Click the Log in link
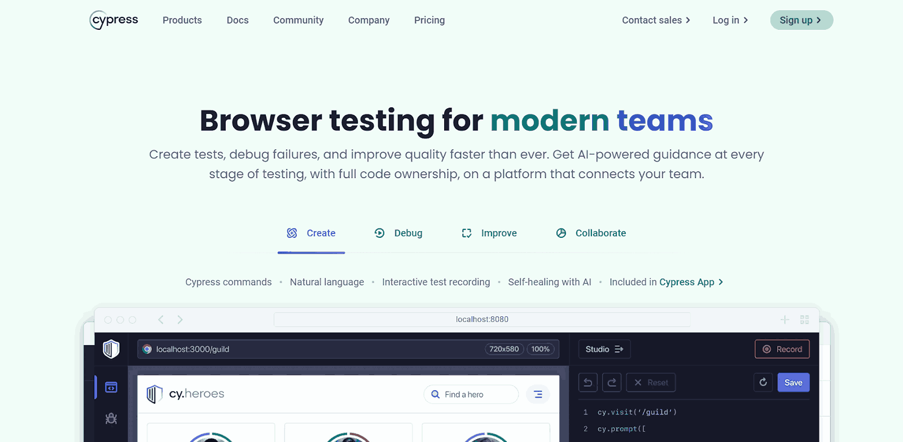903x442 pixels. click(x=730, y=20)
